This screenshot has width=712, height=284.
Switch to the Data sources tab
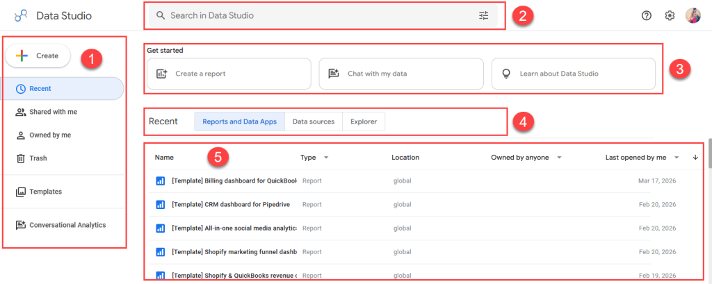point(314,122)
